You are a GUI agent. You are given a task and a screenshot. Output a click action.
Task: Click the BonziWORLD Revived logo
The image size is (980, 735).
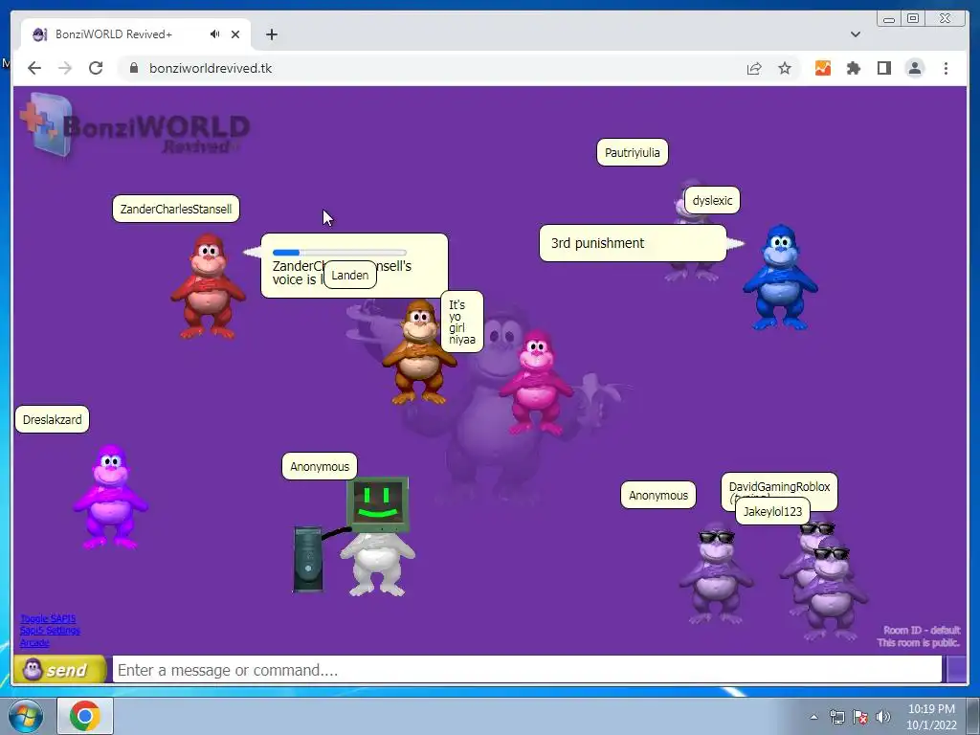[x=134, y=125]
